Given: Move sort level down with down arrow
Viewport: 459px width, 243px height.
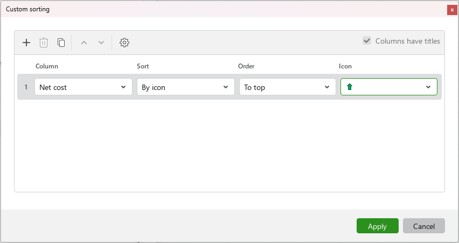Looking at the screenshot, I should pyautogui.click(x=101, y=43).
